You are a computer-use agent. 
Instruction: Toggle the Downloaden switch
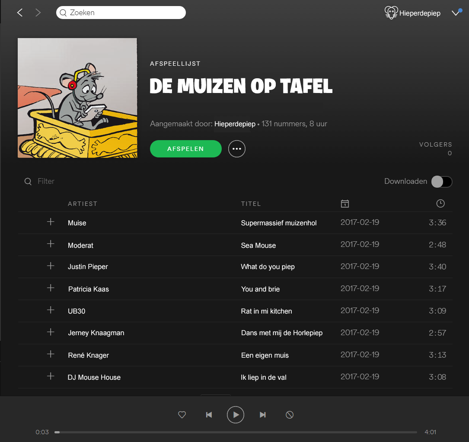click(441, 181)
